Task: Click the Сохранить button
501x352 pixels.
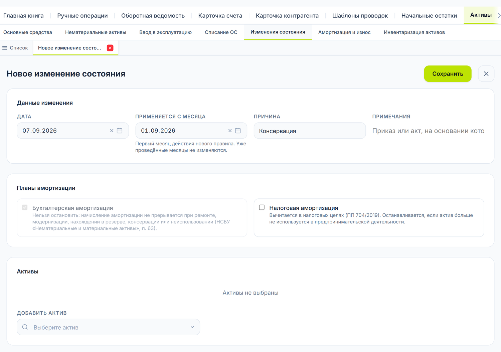Action: point(448,74)
